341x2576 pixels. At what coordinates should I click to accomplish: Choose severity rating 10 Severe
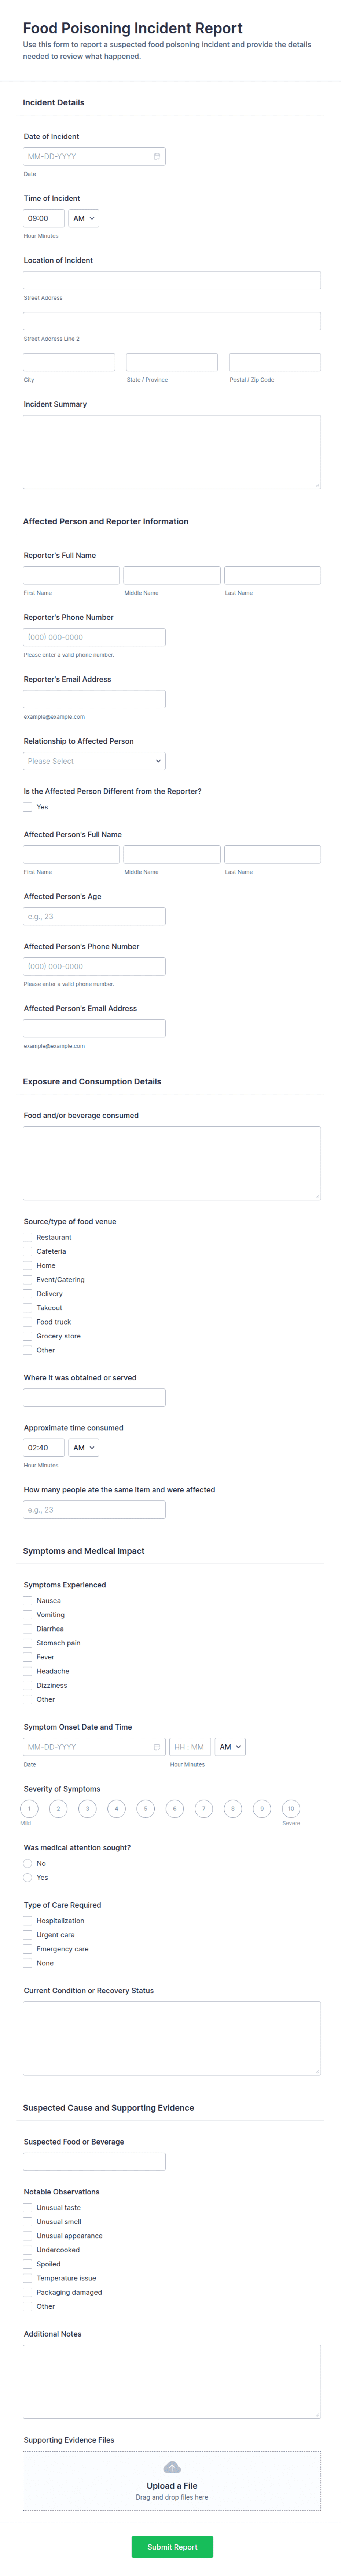(291, 1809)
